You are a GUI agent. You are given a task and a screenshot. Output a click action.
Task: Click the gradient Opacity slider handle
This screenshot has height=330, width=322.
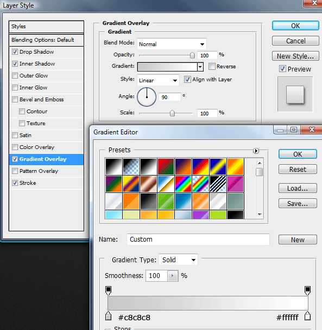click(x=192, y=55)
